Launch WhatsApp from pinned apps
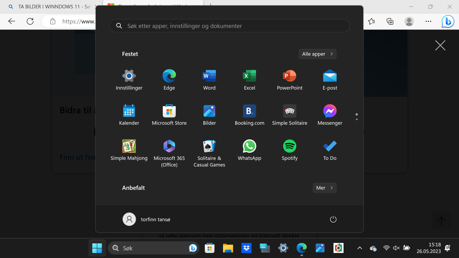 point(250,150)
